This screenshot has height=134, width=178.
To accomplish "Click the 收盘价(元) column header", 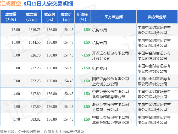I will [x=50, y=17].
